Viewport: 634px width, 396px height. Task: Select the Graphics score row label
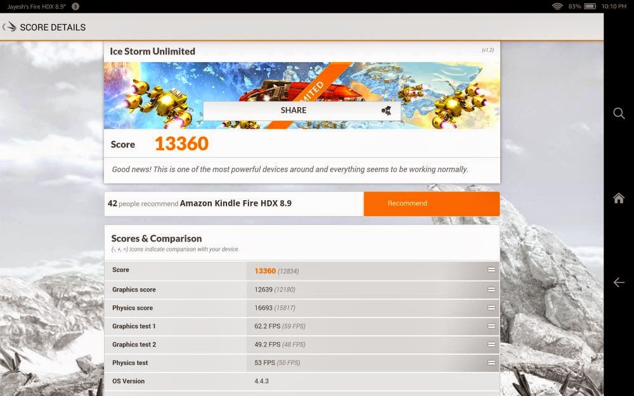(134, 290)
